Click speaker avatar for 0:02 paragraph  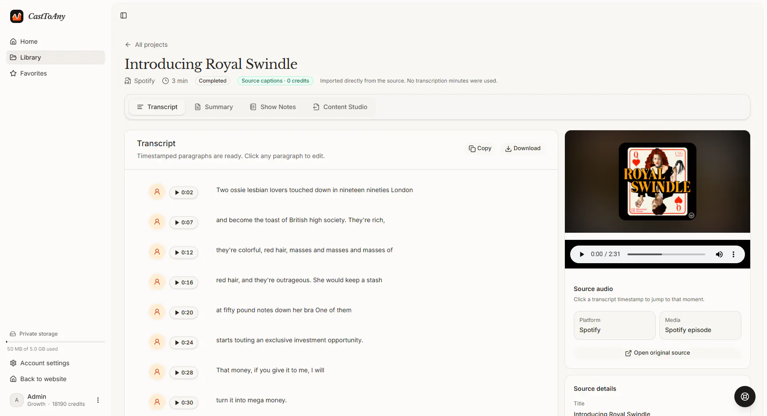pyautogui.click(x=157, y=192)
